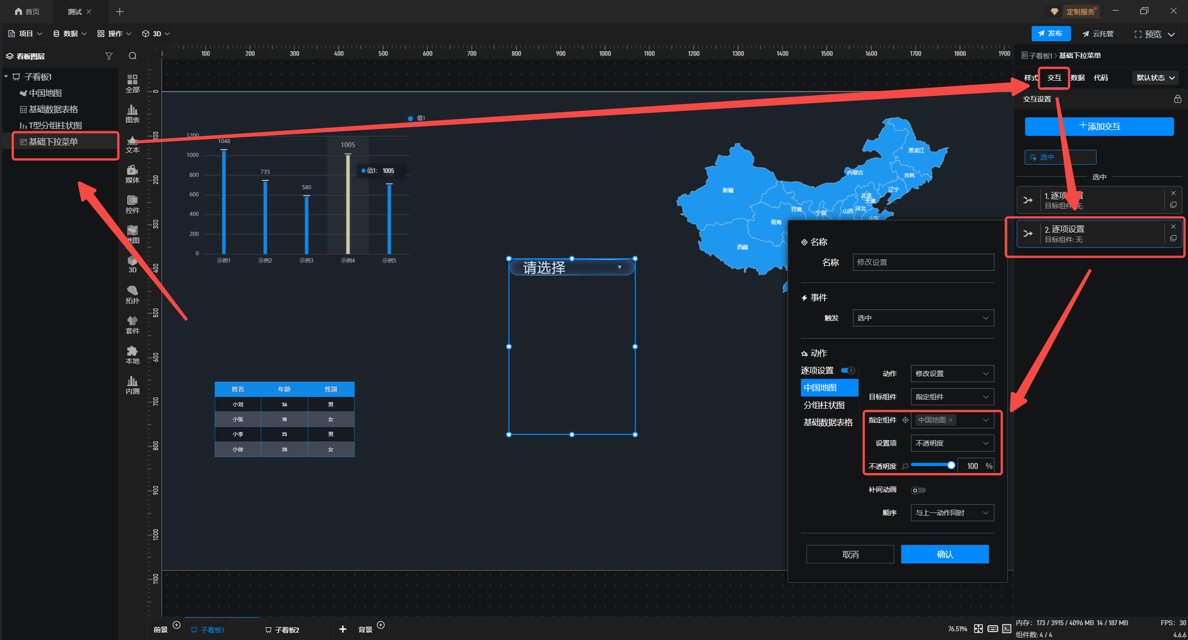Click the 添加交互 button
Image resolution: width=1188 pixels, height=640 pixels.
coord(1099,127)
